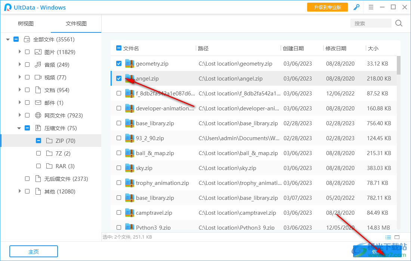Toggle the select-all checkbox in 文件名 header
Image resolution: width=411 pixels, height=261 pixels.
[x=119, y=48]
